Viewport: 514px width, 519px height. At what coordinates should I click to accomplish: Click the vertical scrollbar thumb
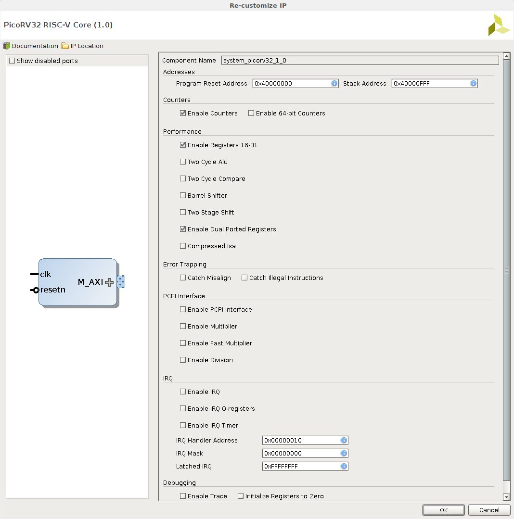[x=506, y=270]
